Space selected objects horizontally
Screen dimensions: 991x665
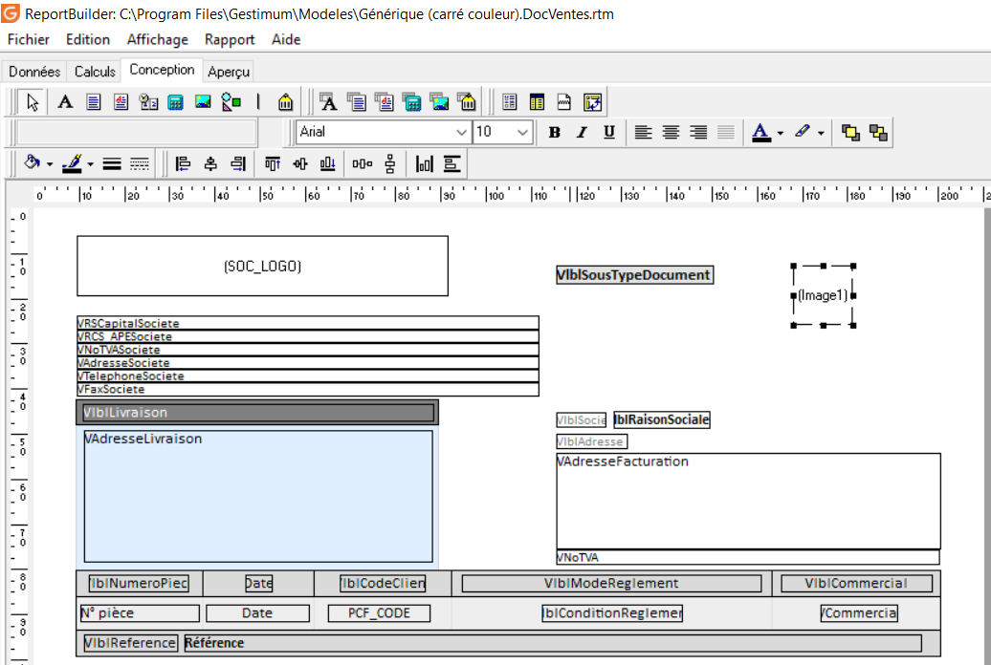tap(363, 164)
